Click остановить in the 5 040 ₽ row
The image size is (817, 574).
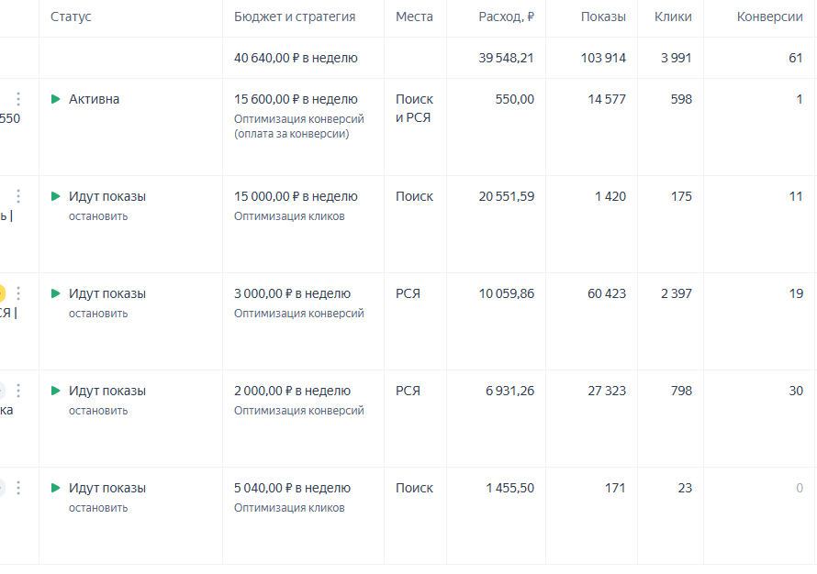click(x=98, y=508)
